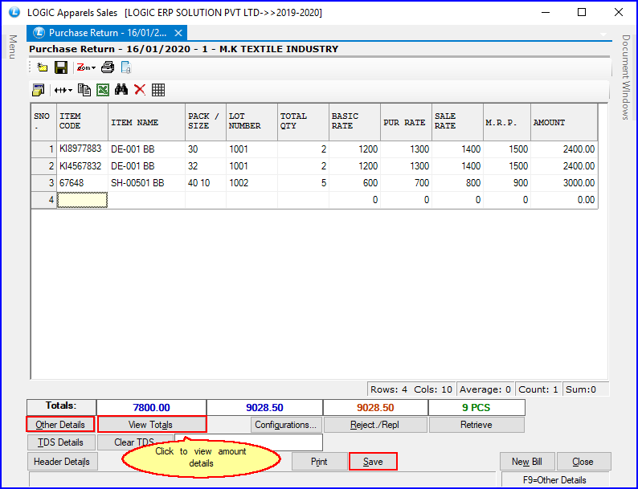The width and height of the screenshot is (638, 489).
Task: Click the red 9028.50 totals box
Action: click(375, 407)
